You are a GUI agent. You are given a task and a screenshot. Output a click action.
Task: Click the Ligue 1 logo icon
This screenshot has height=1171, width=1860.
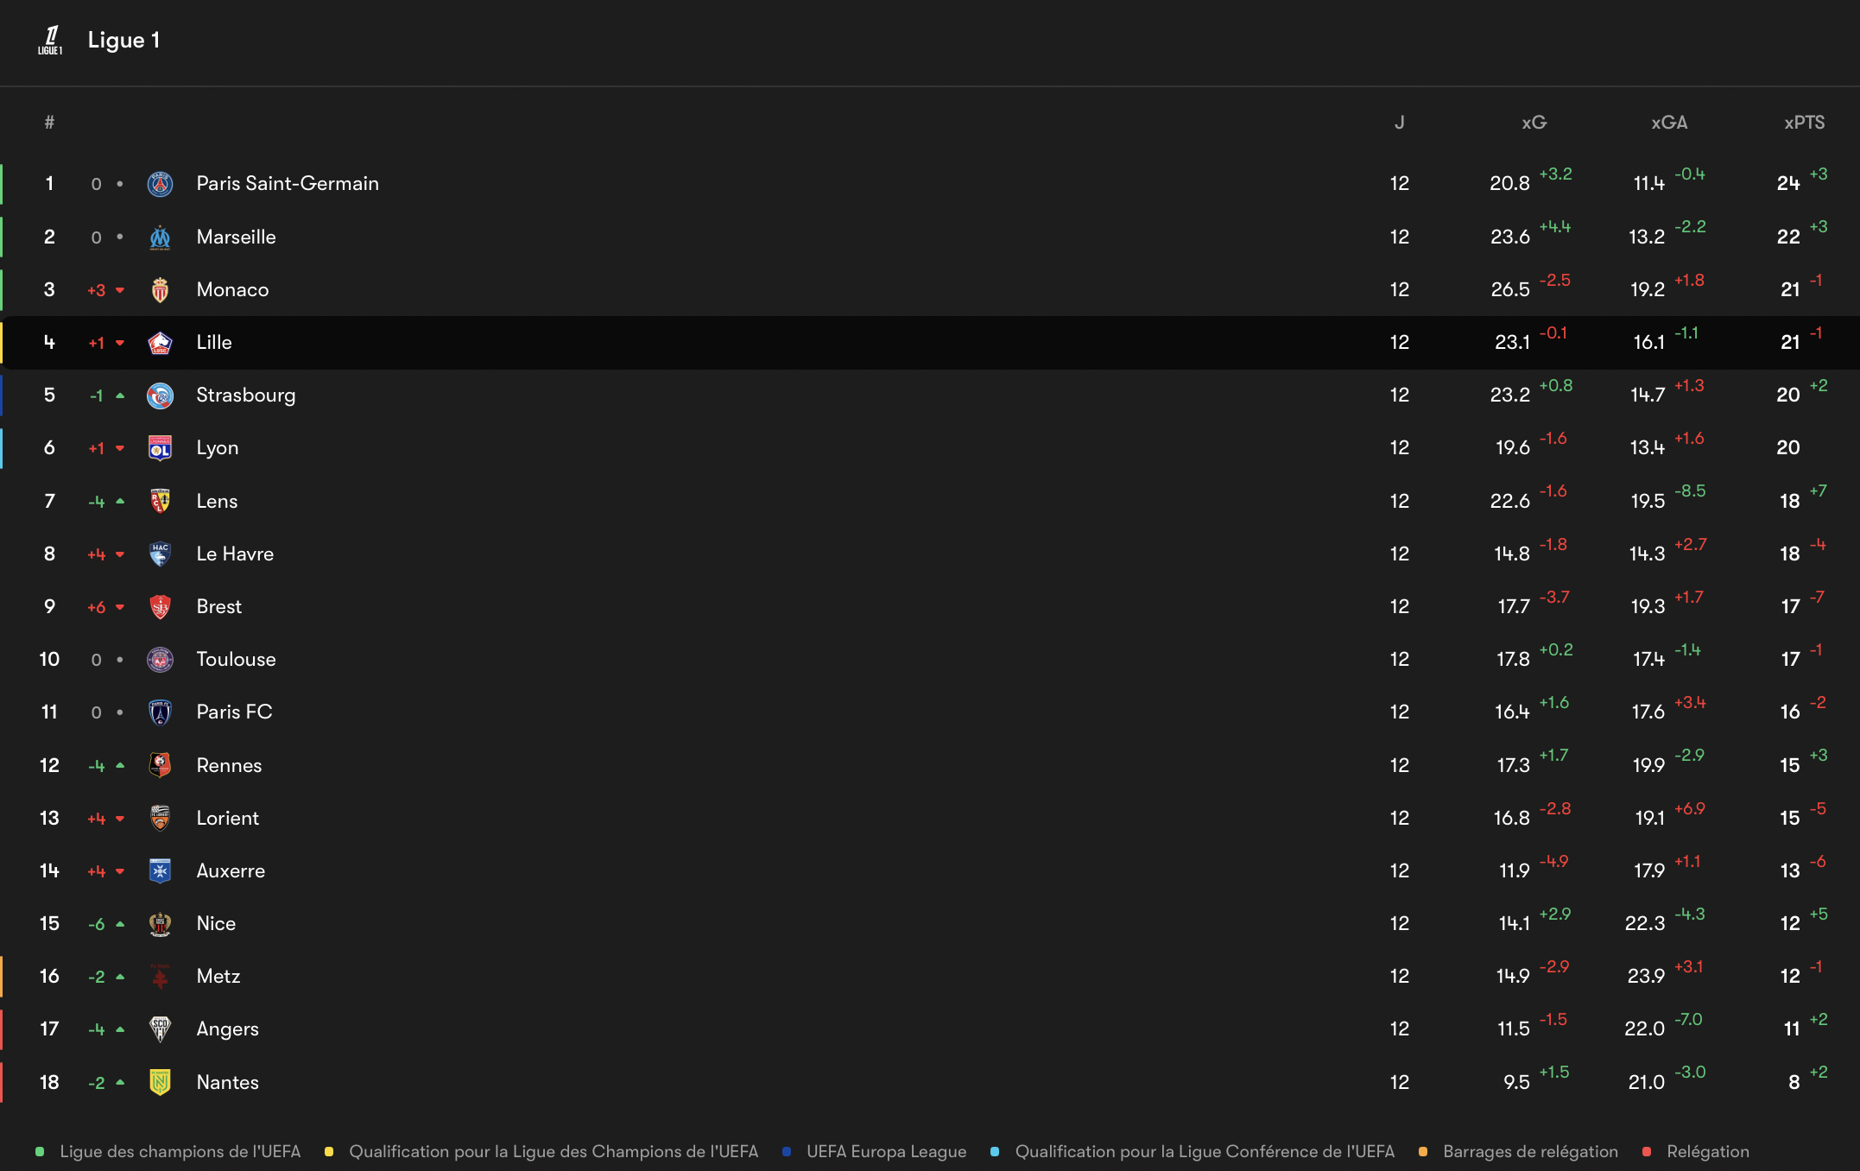[50, 40]
